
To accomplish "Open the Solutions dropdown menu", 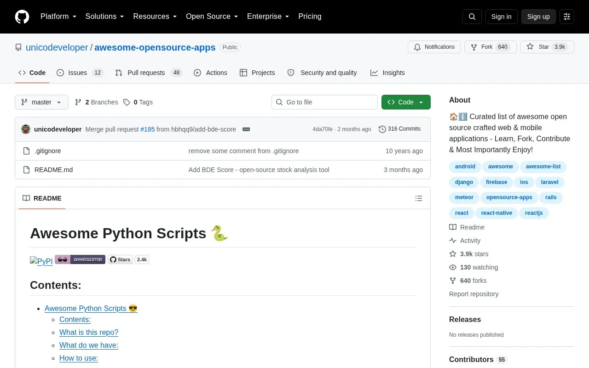I will point(105,17).
